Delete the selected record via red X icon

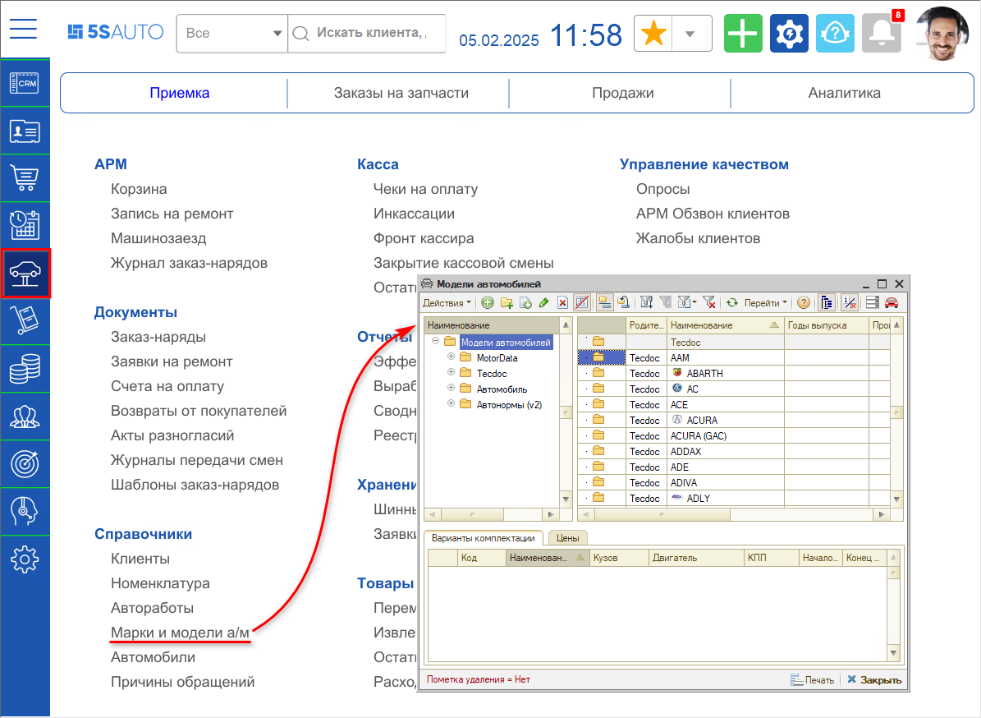click(x=562, y=302)
